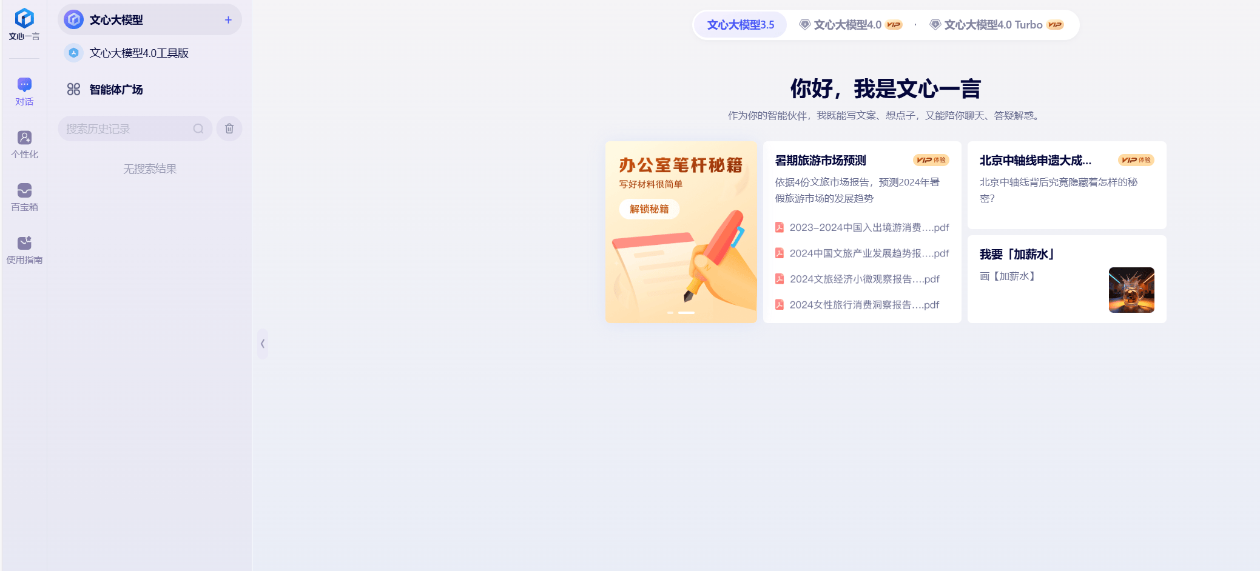
Task: Click PDF icon beside 2023–2024中国入出境游消费
Action: point(780,227)
